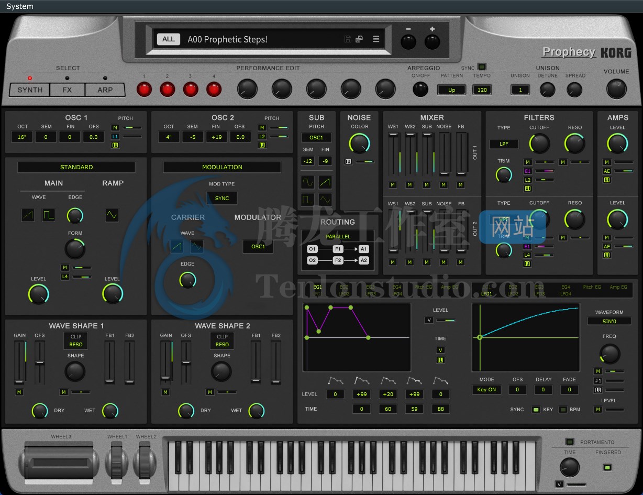Viewport: 643px width, 495px height.
Task: Click the save icon next to A00 Prophetic Steps!
Action: (347, 39)
